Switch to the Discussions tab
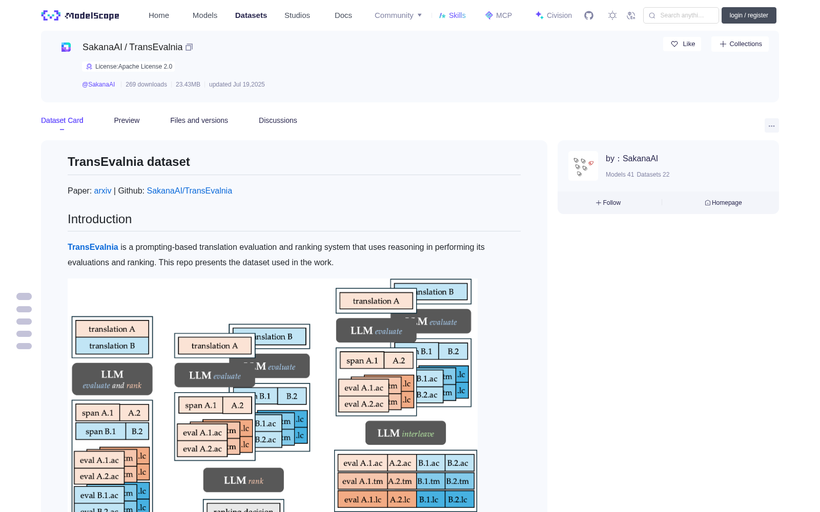 pos(278,120)
